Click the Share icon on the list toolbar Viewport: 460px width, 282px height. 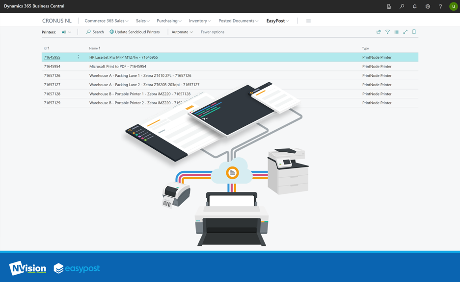click(x=378, y=31)
